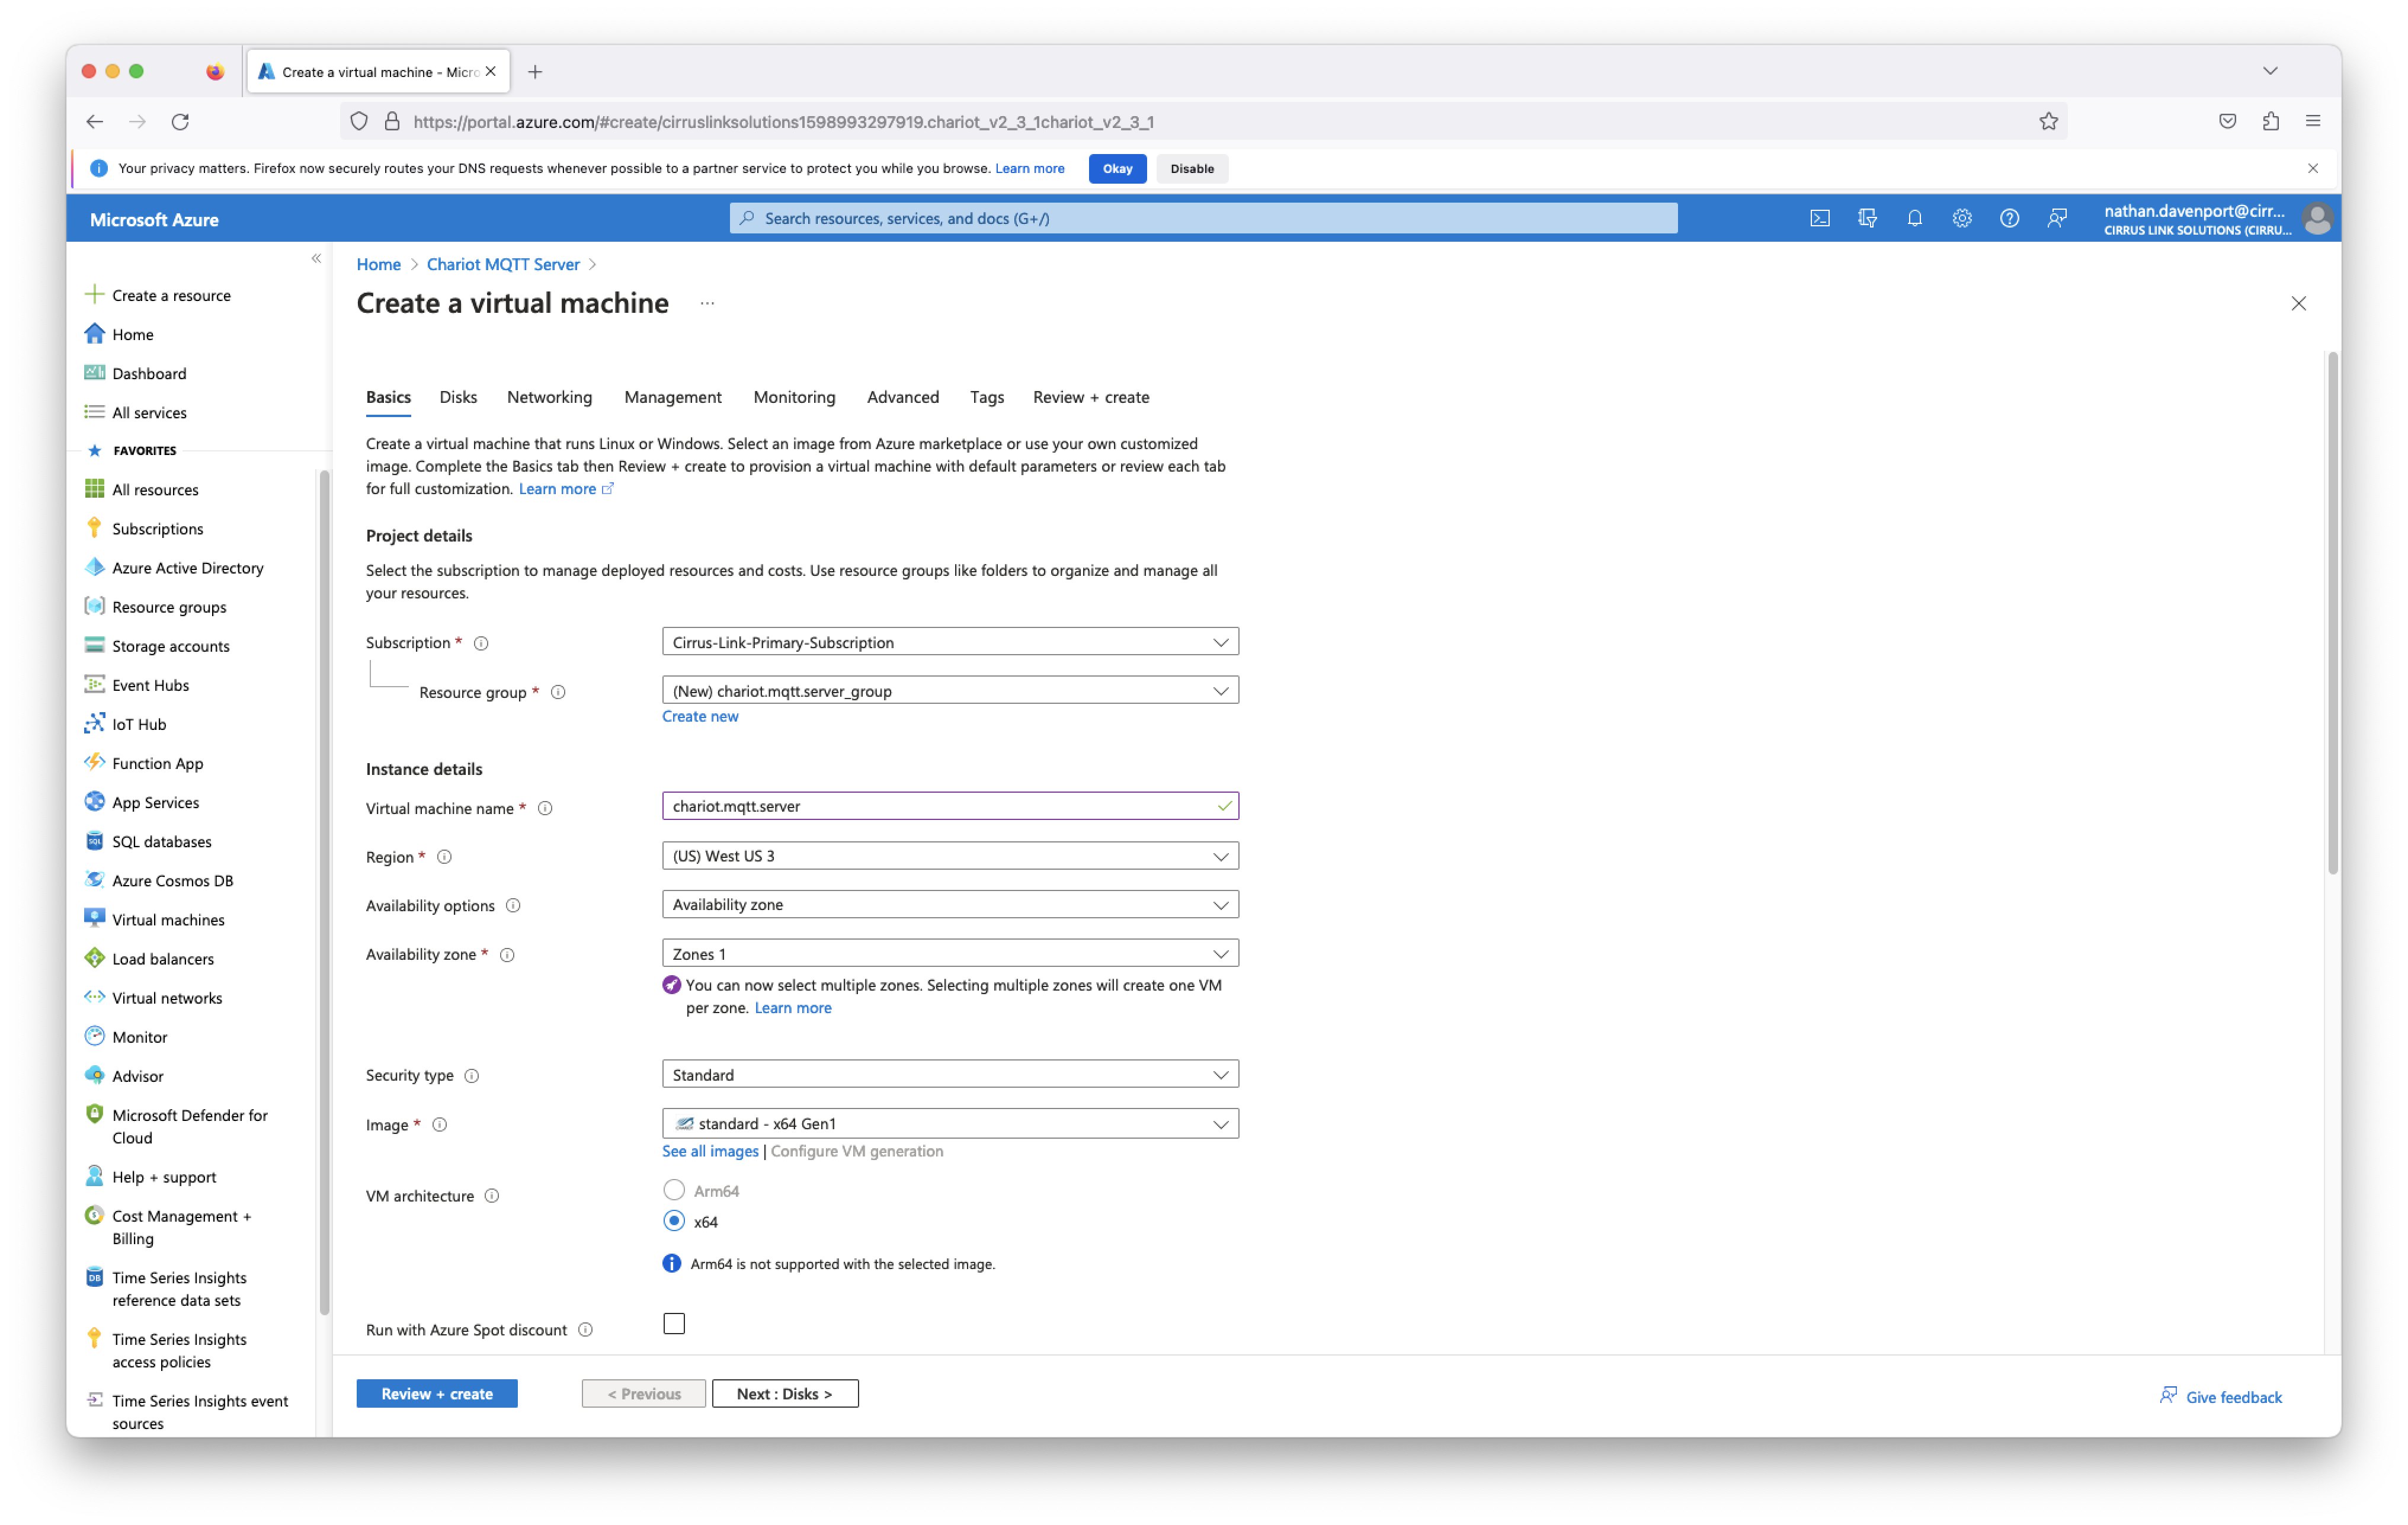
Task: Click Next : Disks button
Action: click(x=785, y=1393)
